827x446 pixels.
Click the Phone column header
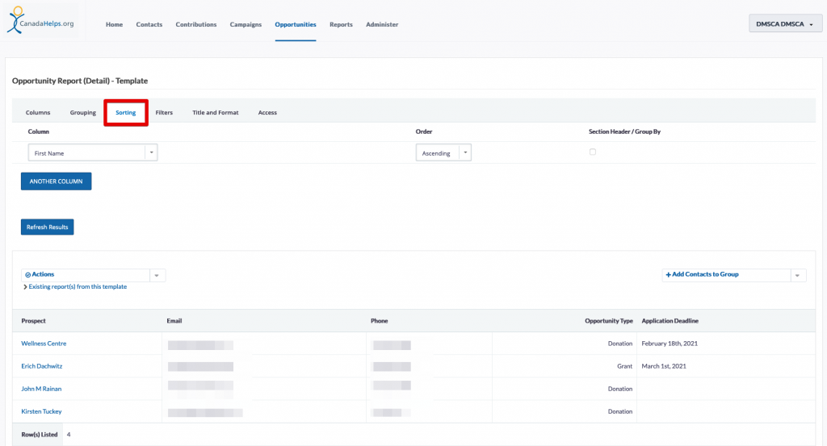coord(380,321)
